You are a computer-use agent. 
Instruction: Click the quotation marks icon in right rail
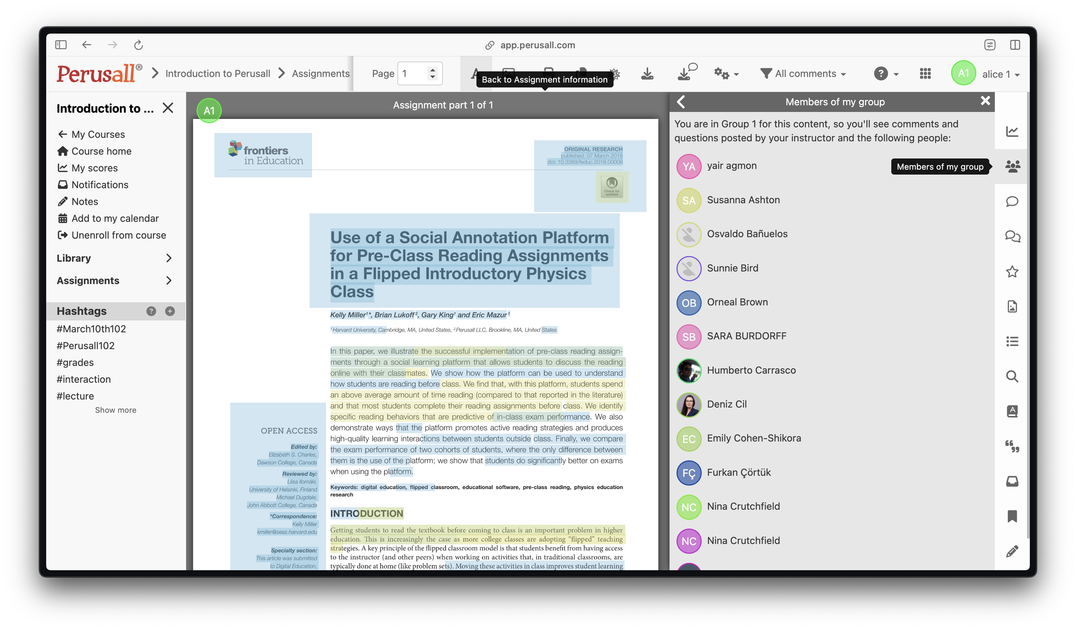[1012, 446]
